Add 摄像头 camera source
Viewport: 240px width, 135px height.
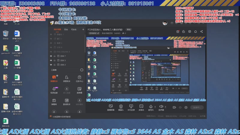click(121, 108)
